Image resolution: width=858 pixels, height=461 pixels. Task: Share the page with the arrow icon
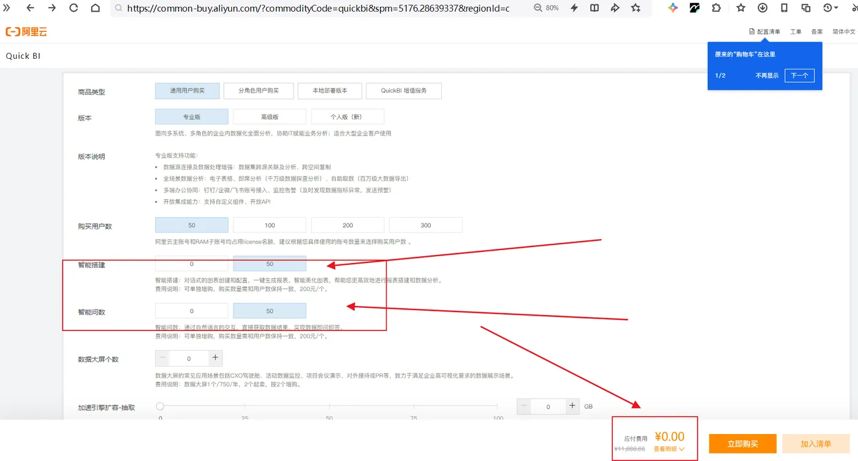tap(615, 8)
